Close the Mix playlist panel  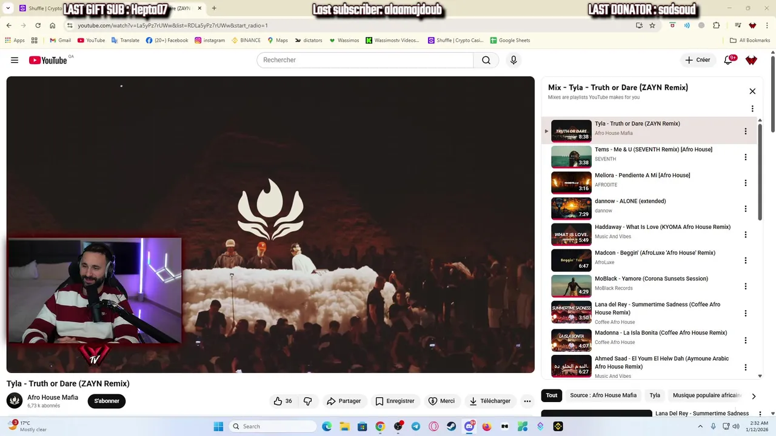click(x=752, y=91)
